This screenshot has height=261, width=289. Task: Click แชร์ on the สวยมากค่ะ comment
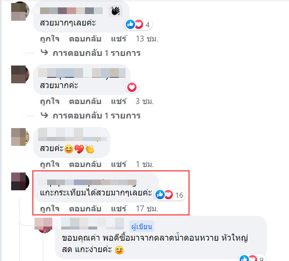[x=119, y=101]
